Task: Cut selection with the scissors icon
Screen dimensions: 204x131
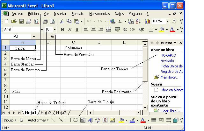Action: point(62,21)
